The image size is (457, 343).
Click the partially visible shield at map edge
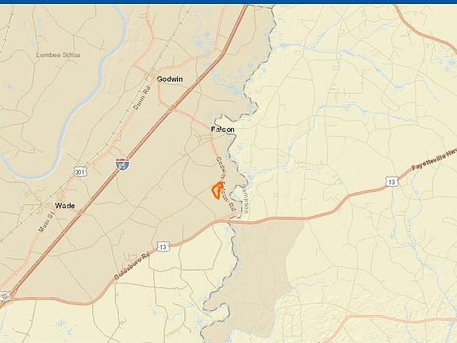[x=5, y=296]
